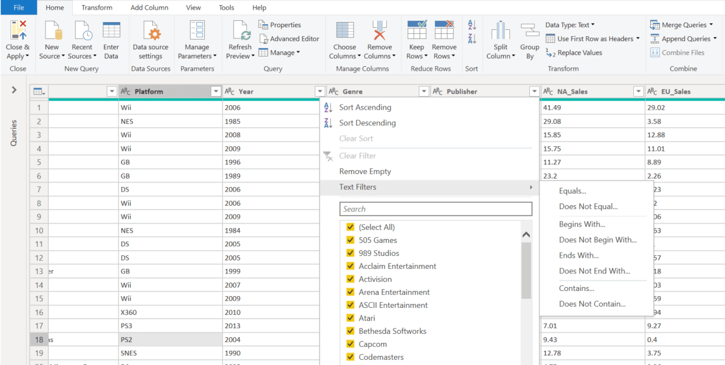Image resolution: width=725 pixels, height=365 pixels.
Task: Select Sort Descending from the menu
Action: (367, 123)
